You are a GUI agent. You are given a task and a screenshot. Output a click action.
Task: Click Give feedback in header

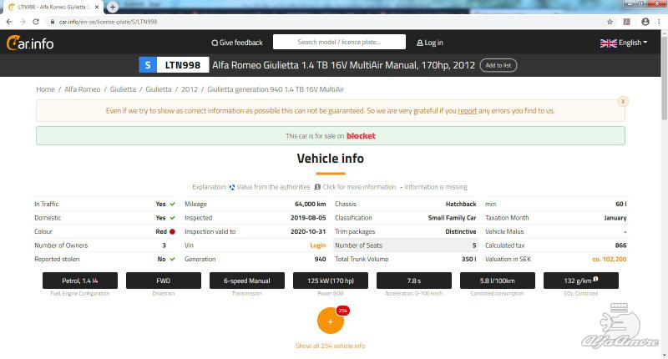[237, 43]
